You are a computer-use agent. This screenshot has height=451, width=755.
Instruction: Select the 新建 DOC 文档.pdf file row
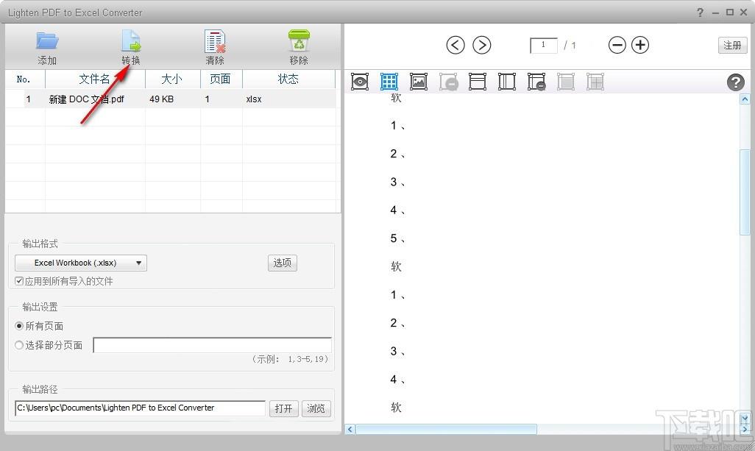[x=171, y=99]
